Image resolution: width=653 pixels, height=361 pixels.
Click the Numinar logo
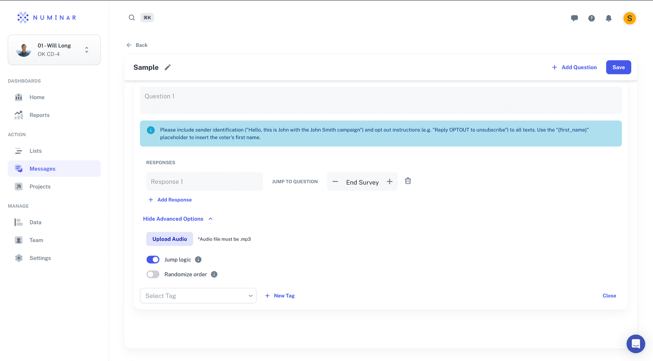pos(47,18)
